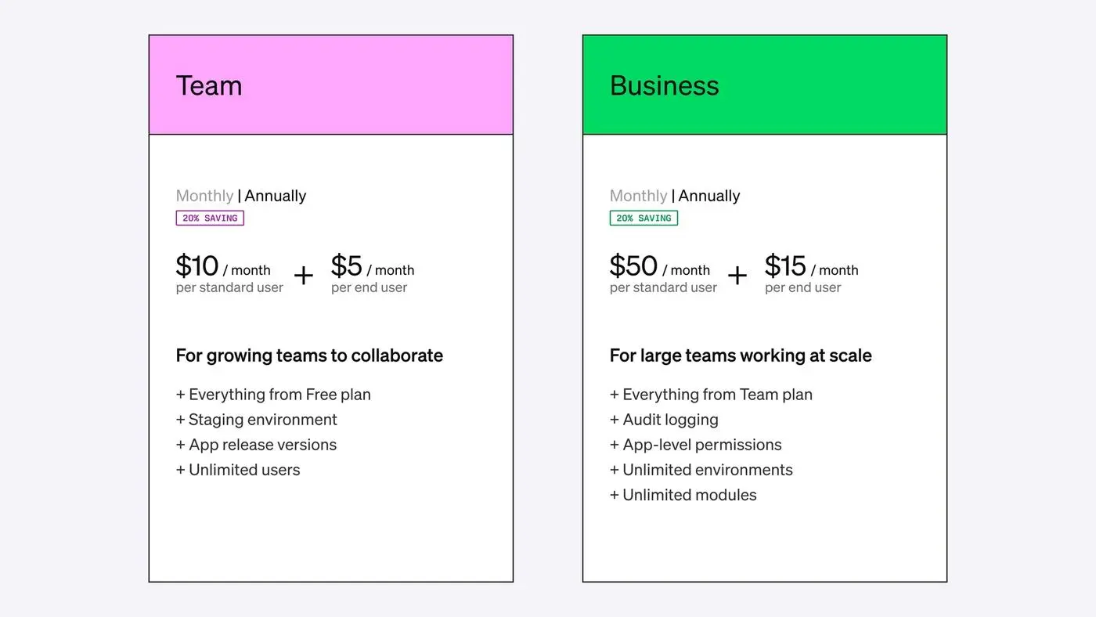Click 'App release versions' feature item

click(x=256, y=445)
